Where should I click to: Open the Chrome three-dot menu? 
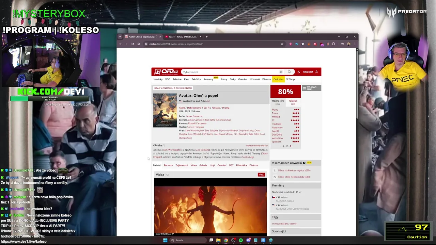coord(354,44)
